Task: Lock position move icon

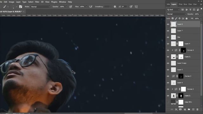Action: (180, 18)
